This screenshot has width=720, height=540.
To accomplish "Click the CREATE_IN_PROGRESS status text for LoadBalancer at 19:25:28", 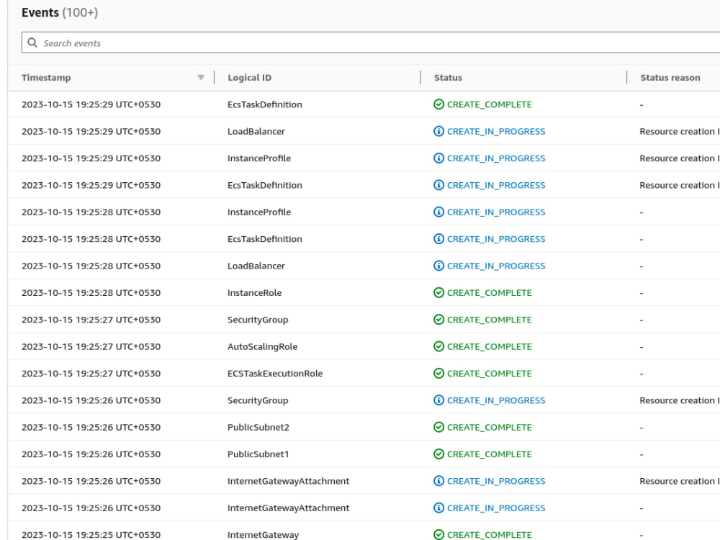I will (496, 266).
